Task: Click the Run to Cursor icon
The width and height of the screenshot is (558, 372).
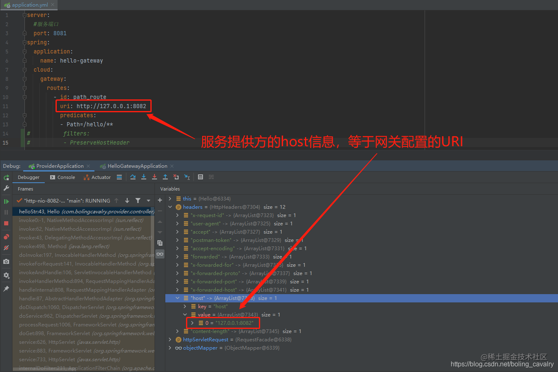Action: point(187,177)
